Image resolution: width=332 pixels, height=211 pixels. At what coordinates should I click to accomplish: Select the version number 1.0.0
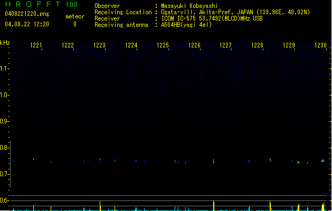(72, 5)
